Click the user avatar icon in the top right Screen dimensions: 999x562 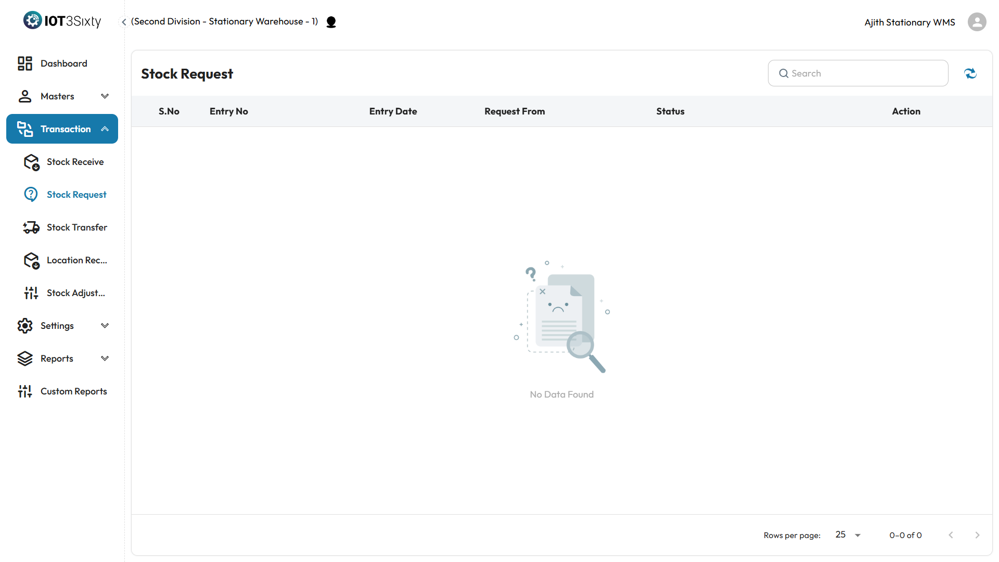(977, 22)
